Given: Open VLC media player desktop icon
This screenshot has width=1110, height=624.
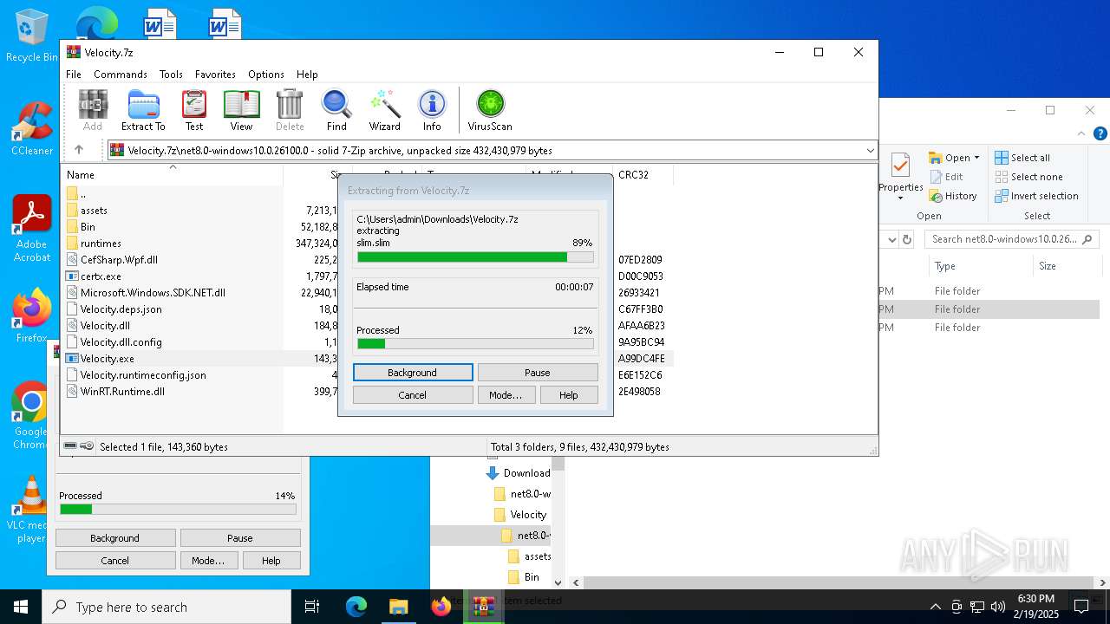Looking at the screenshot, I should 31,510.
